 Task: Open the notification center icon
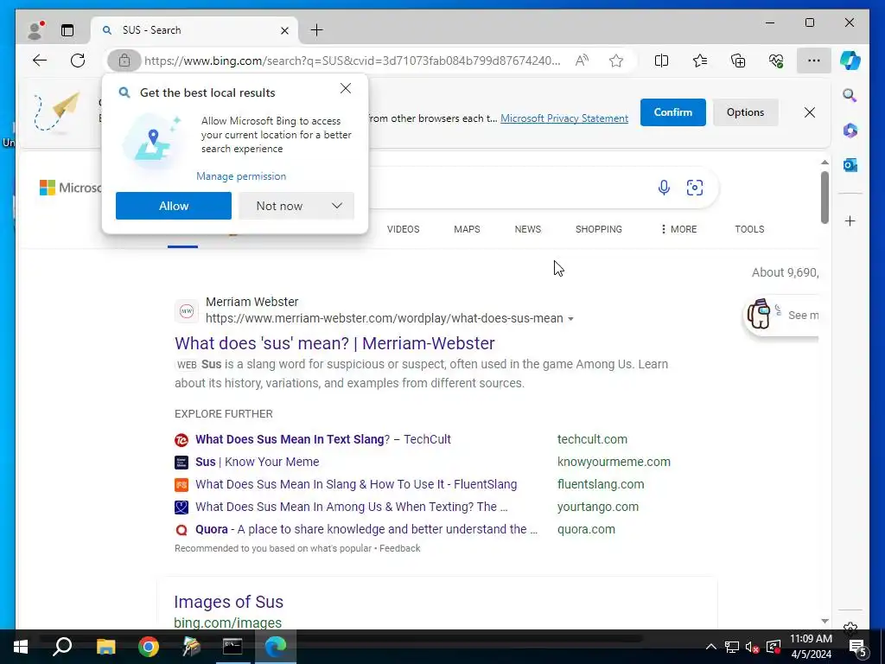click(858, 647)
